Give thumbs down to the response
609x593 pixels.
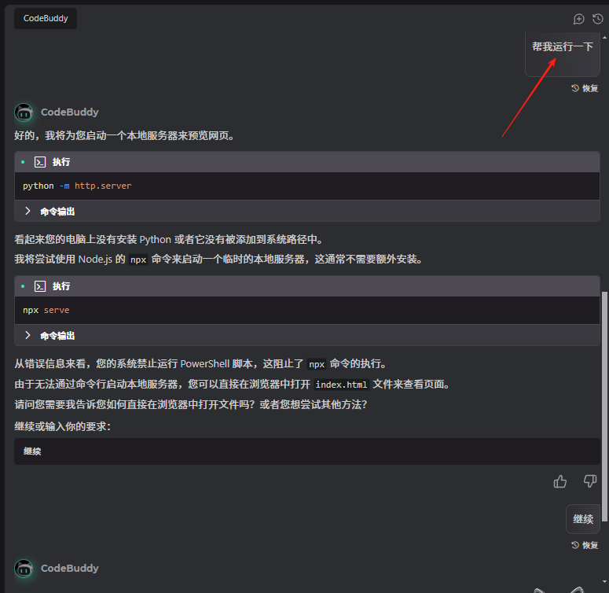pyautogui.click(x=590, y=481)
